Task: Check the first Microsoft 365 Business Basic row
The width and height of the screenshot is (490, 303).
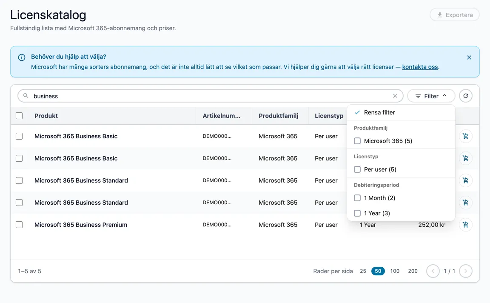Action: pyautogui.click(x=19, y=136)
